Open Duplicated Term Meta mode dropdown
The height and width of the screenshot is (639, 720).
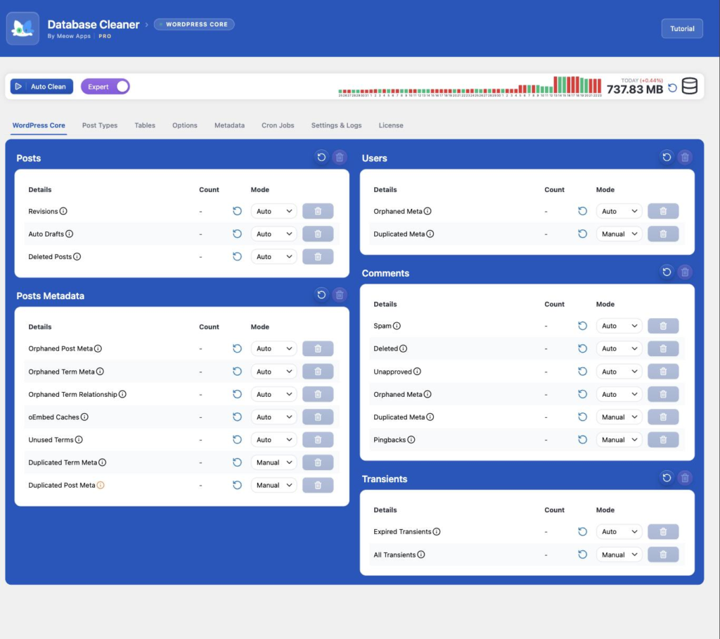point(274,462)
